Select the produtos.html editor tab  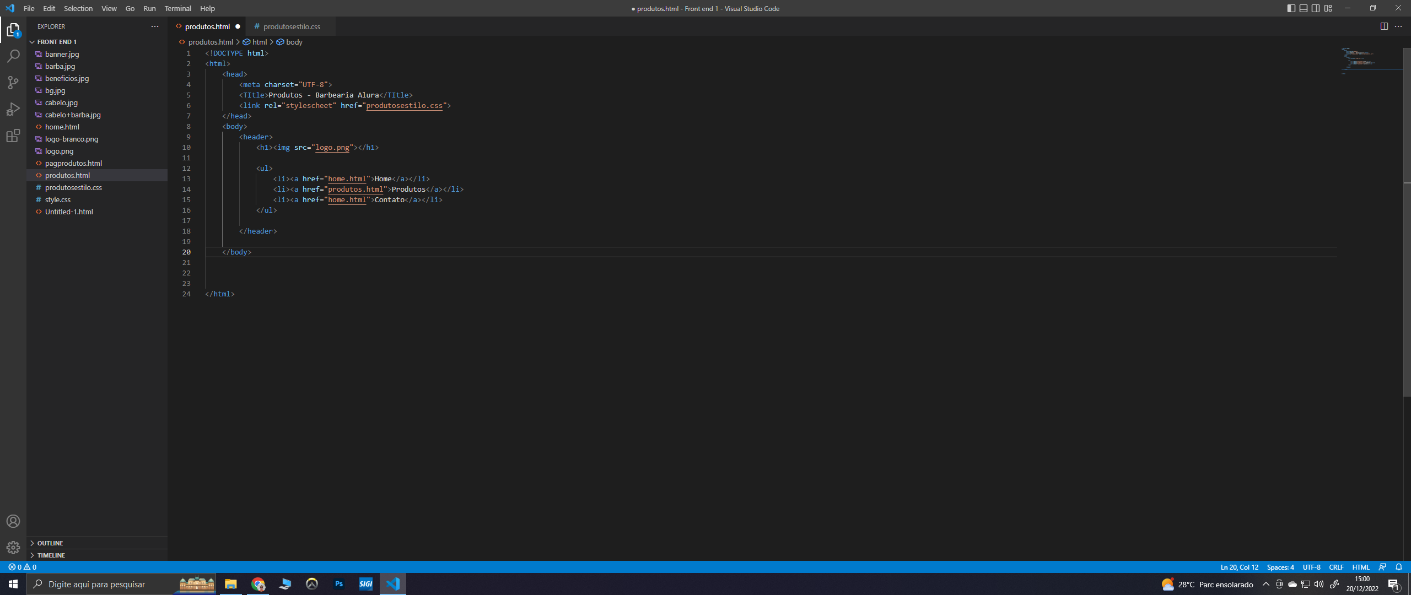[x=207, y=26]
